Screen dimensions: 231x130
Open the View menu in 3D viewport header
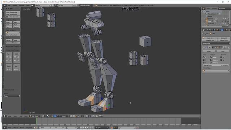(10, 116)
